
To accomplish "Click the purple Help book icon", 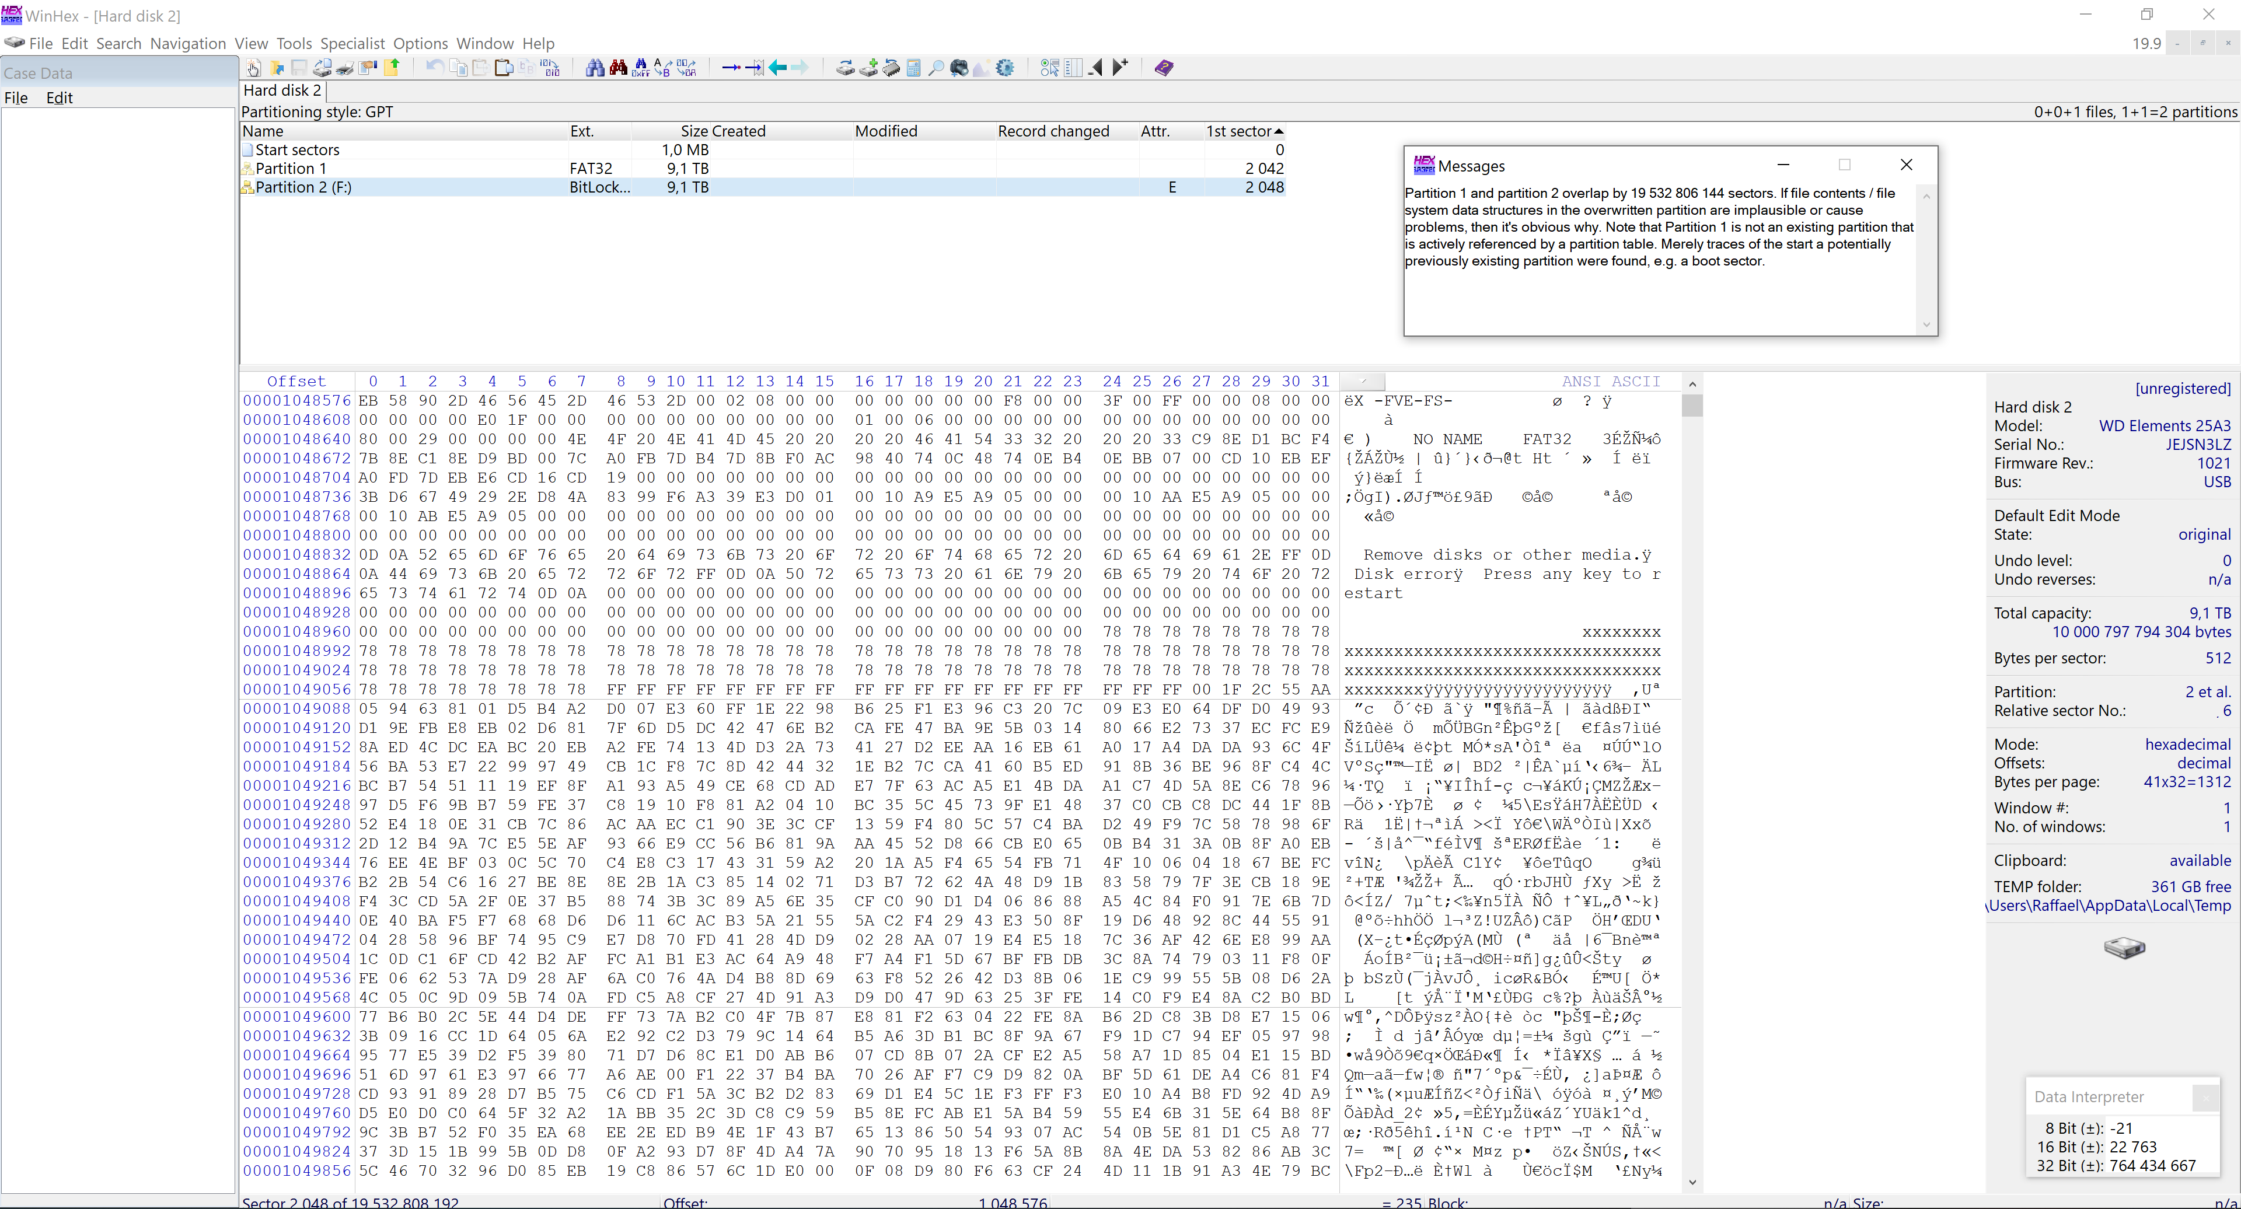I will (1163, 68).
